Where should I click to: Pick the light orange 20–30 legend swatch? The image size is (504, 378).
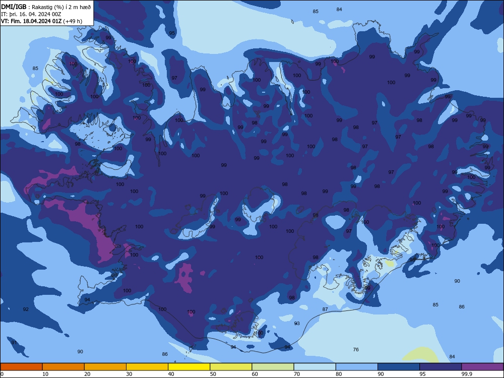(x=105, y=367)
